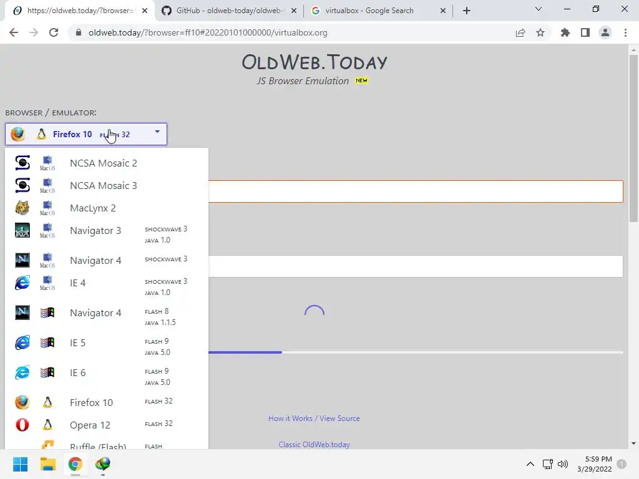The image size is (639, 479).
Task: Toggle the Chrome side panel
Action: (585, 32)
